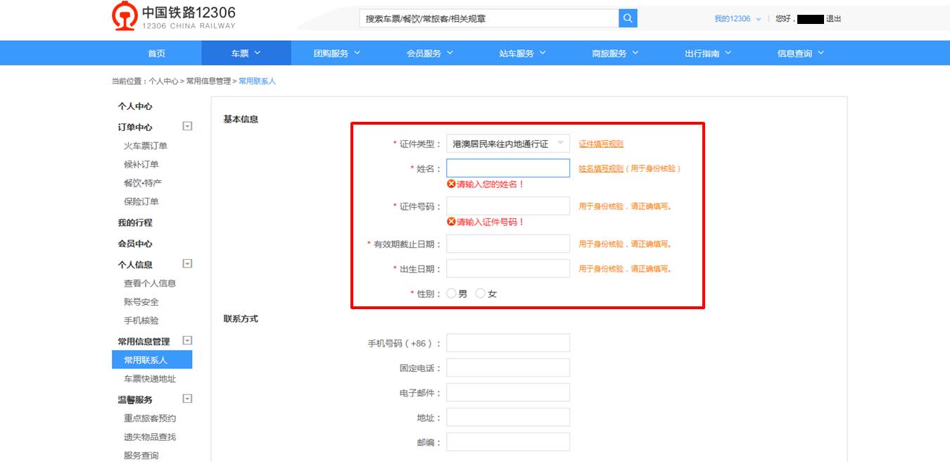Open the 证件类型 dropdown
This screenshot has height=462, width=950.
(x=507, y=144)
